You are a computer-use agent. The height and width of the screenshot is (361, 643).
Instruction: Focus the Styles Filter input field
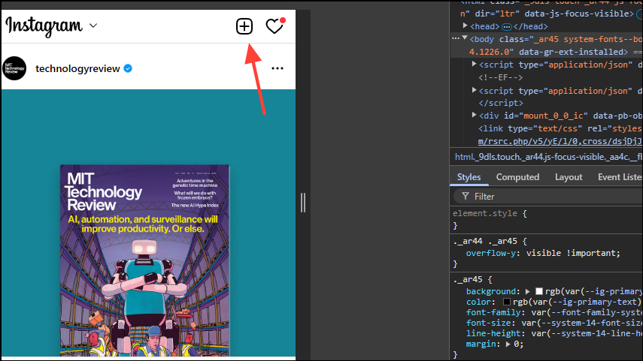(550, 197)
